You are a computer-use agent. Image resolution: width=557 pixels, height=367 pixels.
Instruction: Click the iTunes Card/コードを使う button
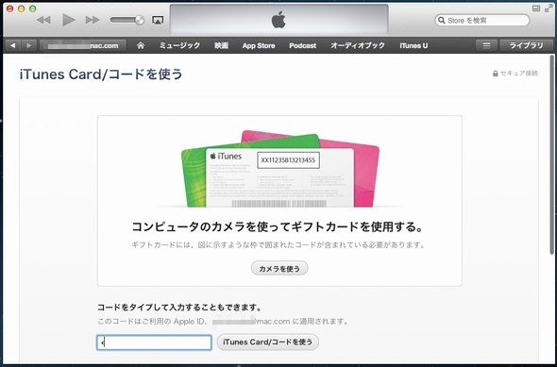pyautogui.click(x=268, y=342)
